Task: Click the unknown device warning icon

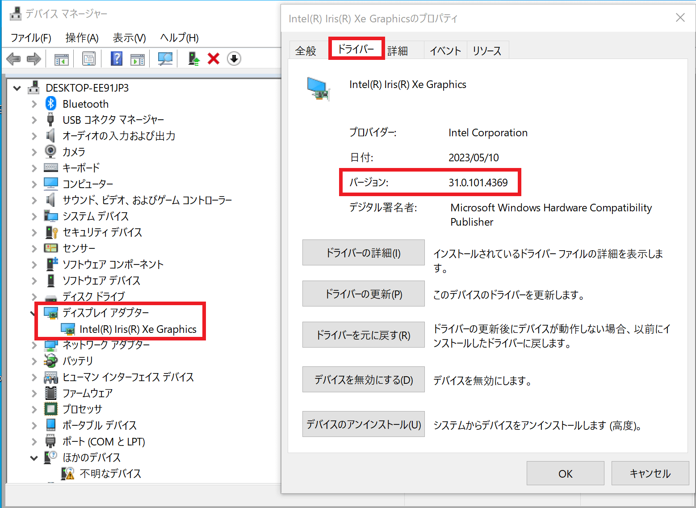Action: click(67, 473)
